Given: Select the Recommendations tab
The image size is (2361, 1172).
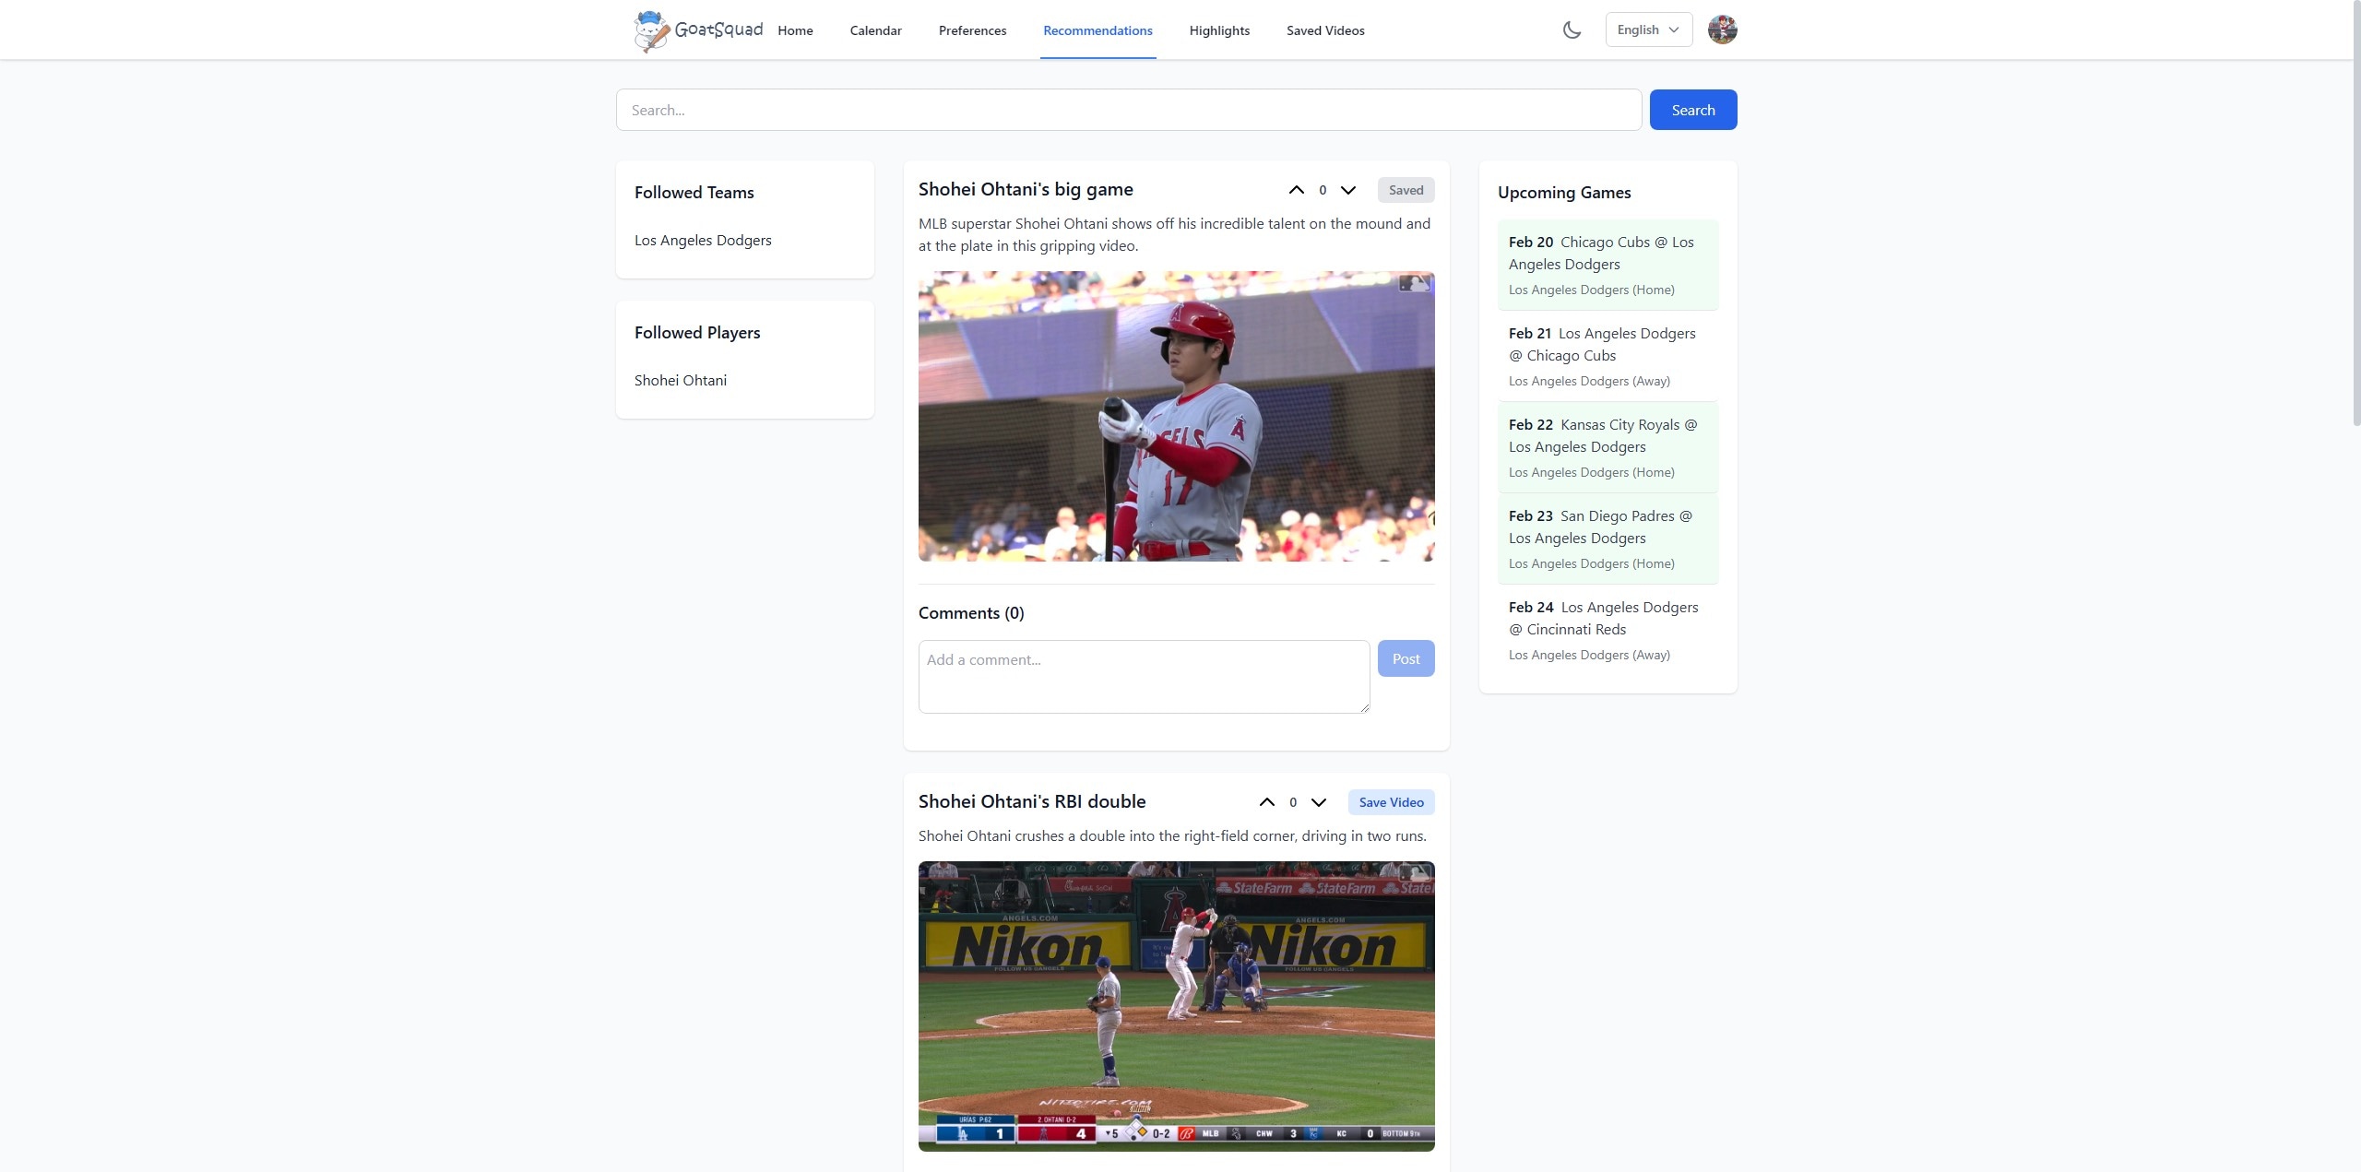Looking at the screenshot, I should [1097, 29].
